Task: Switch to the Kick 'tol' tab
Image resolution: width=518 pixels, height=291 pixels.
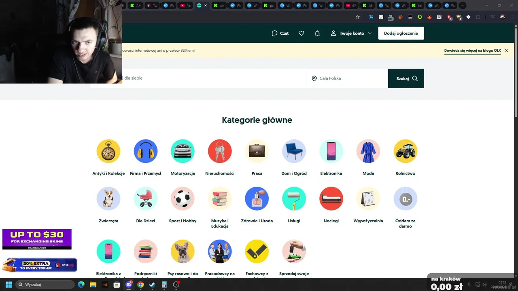Action: (417, 6)
